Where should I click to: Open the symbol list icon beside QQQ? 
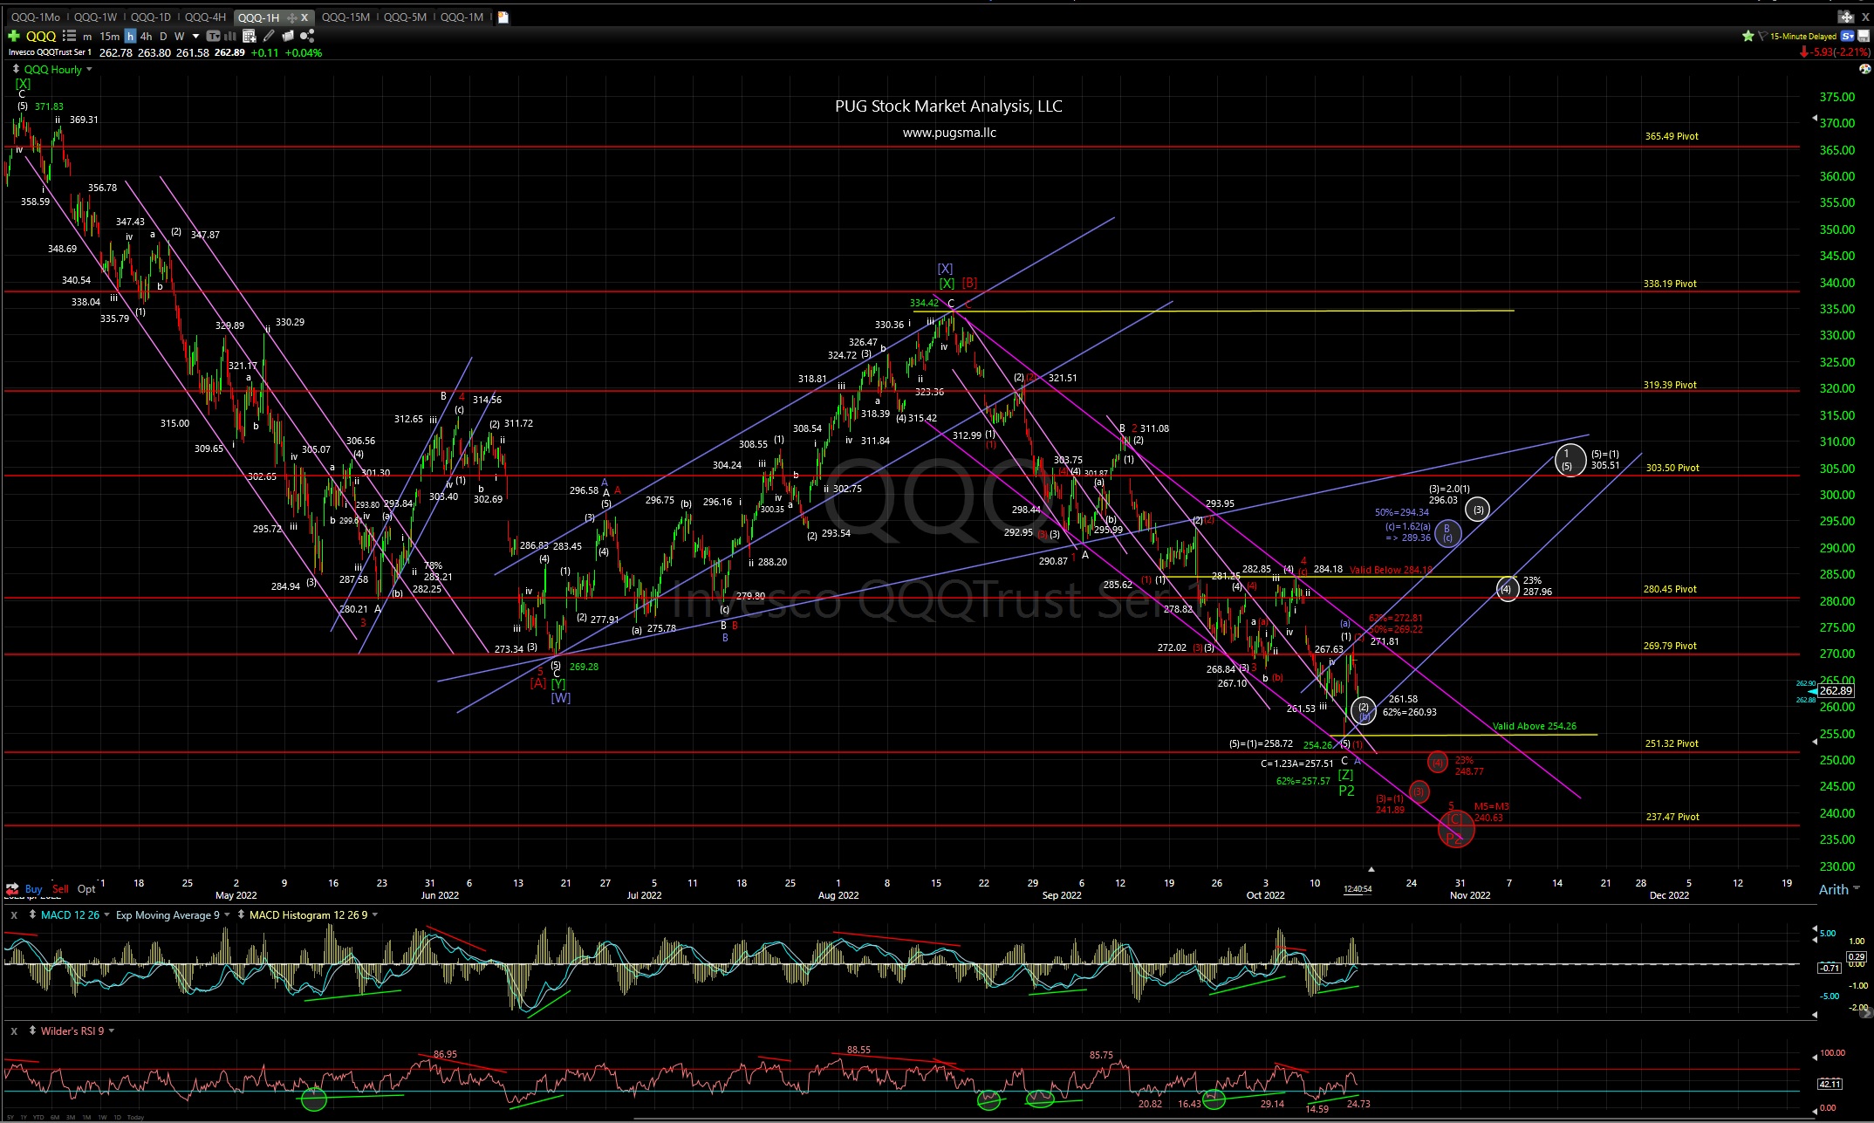click(x=70, y=36)
